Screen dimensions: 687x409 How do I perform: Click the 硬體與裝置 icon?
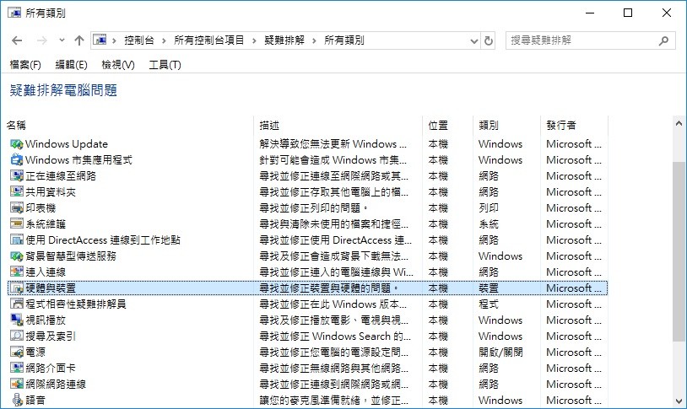[17, 288]
